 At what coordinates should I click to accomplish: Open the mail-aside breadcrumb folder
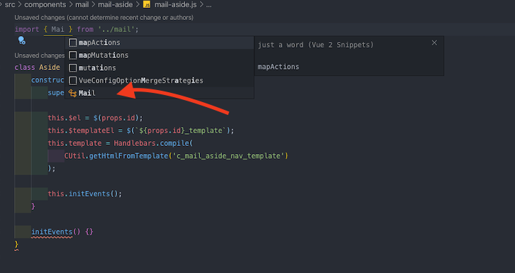[116, 4]
